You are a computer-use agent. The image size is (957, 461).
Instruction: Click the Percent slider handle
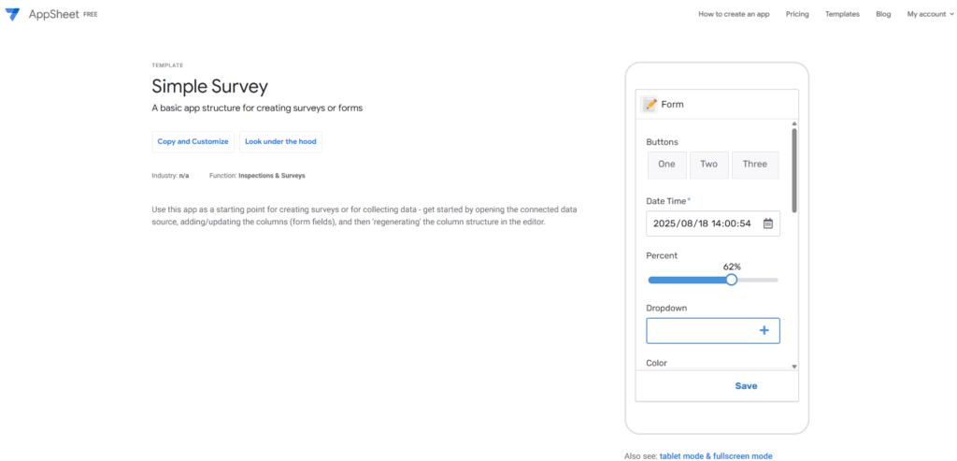[x=732, y=280]
